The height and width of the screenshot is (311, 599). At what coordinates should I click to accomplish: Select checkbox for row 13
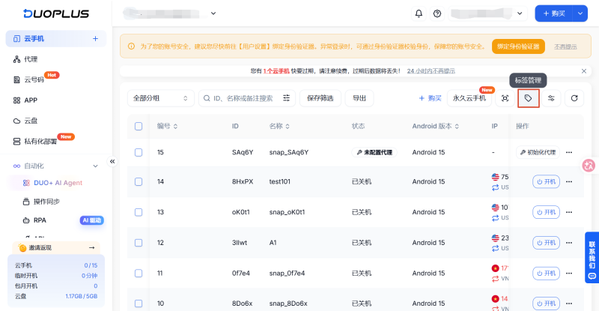[139, 212]
